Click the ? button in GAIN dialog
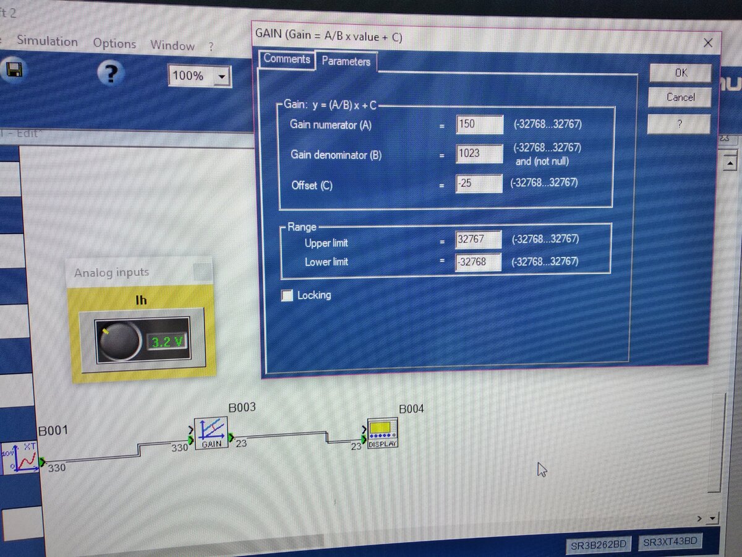742x557 pixels. point(679,124)
